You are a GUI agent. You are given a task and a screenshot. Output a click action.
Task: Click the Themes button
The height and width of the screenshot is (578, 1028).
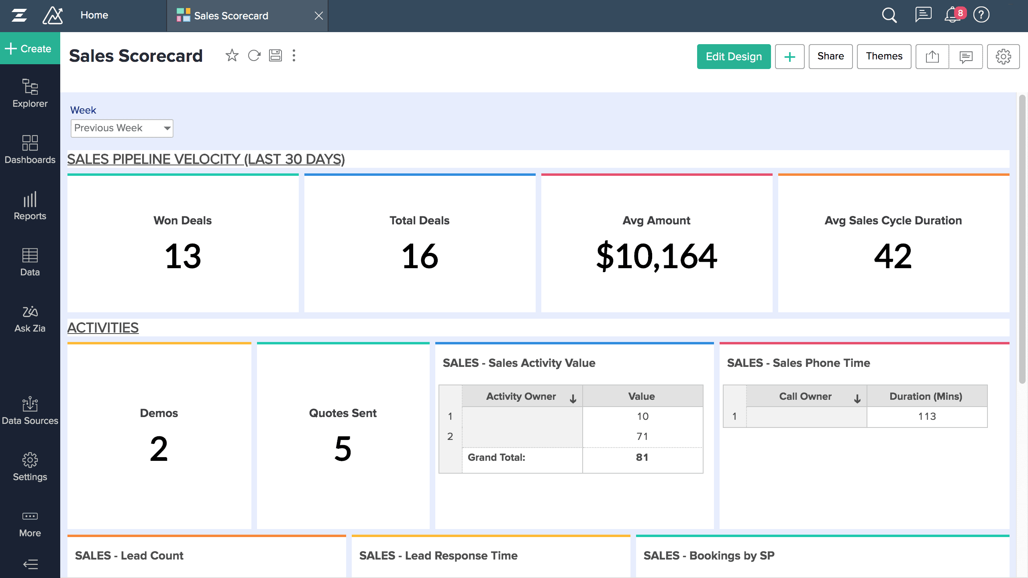[884, 57]
